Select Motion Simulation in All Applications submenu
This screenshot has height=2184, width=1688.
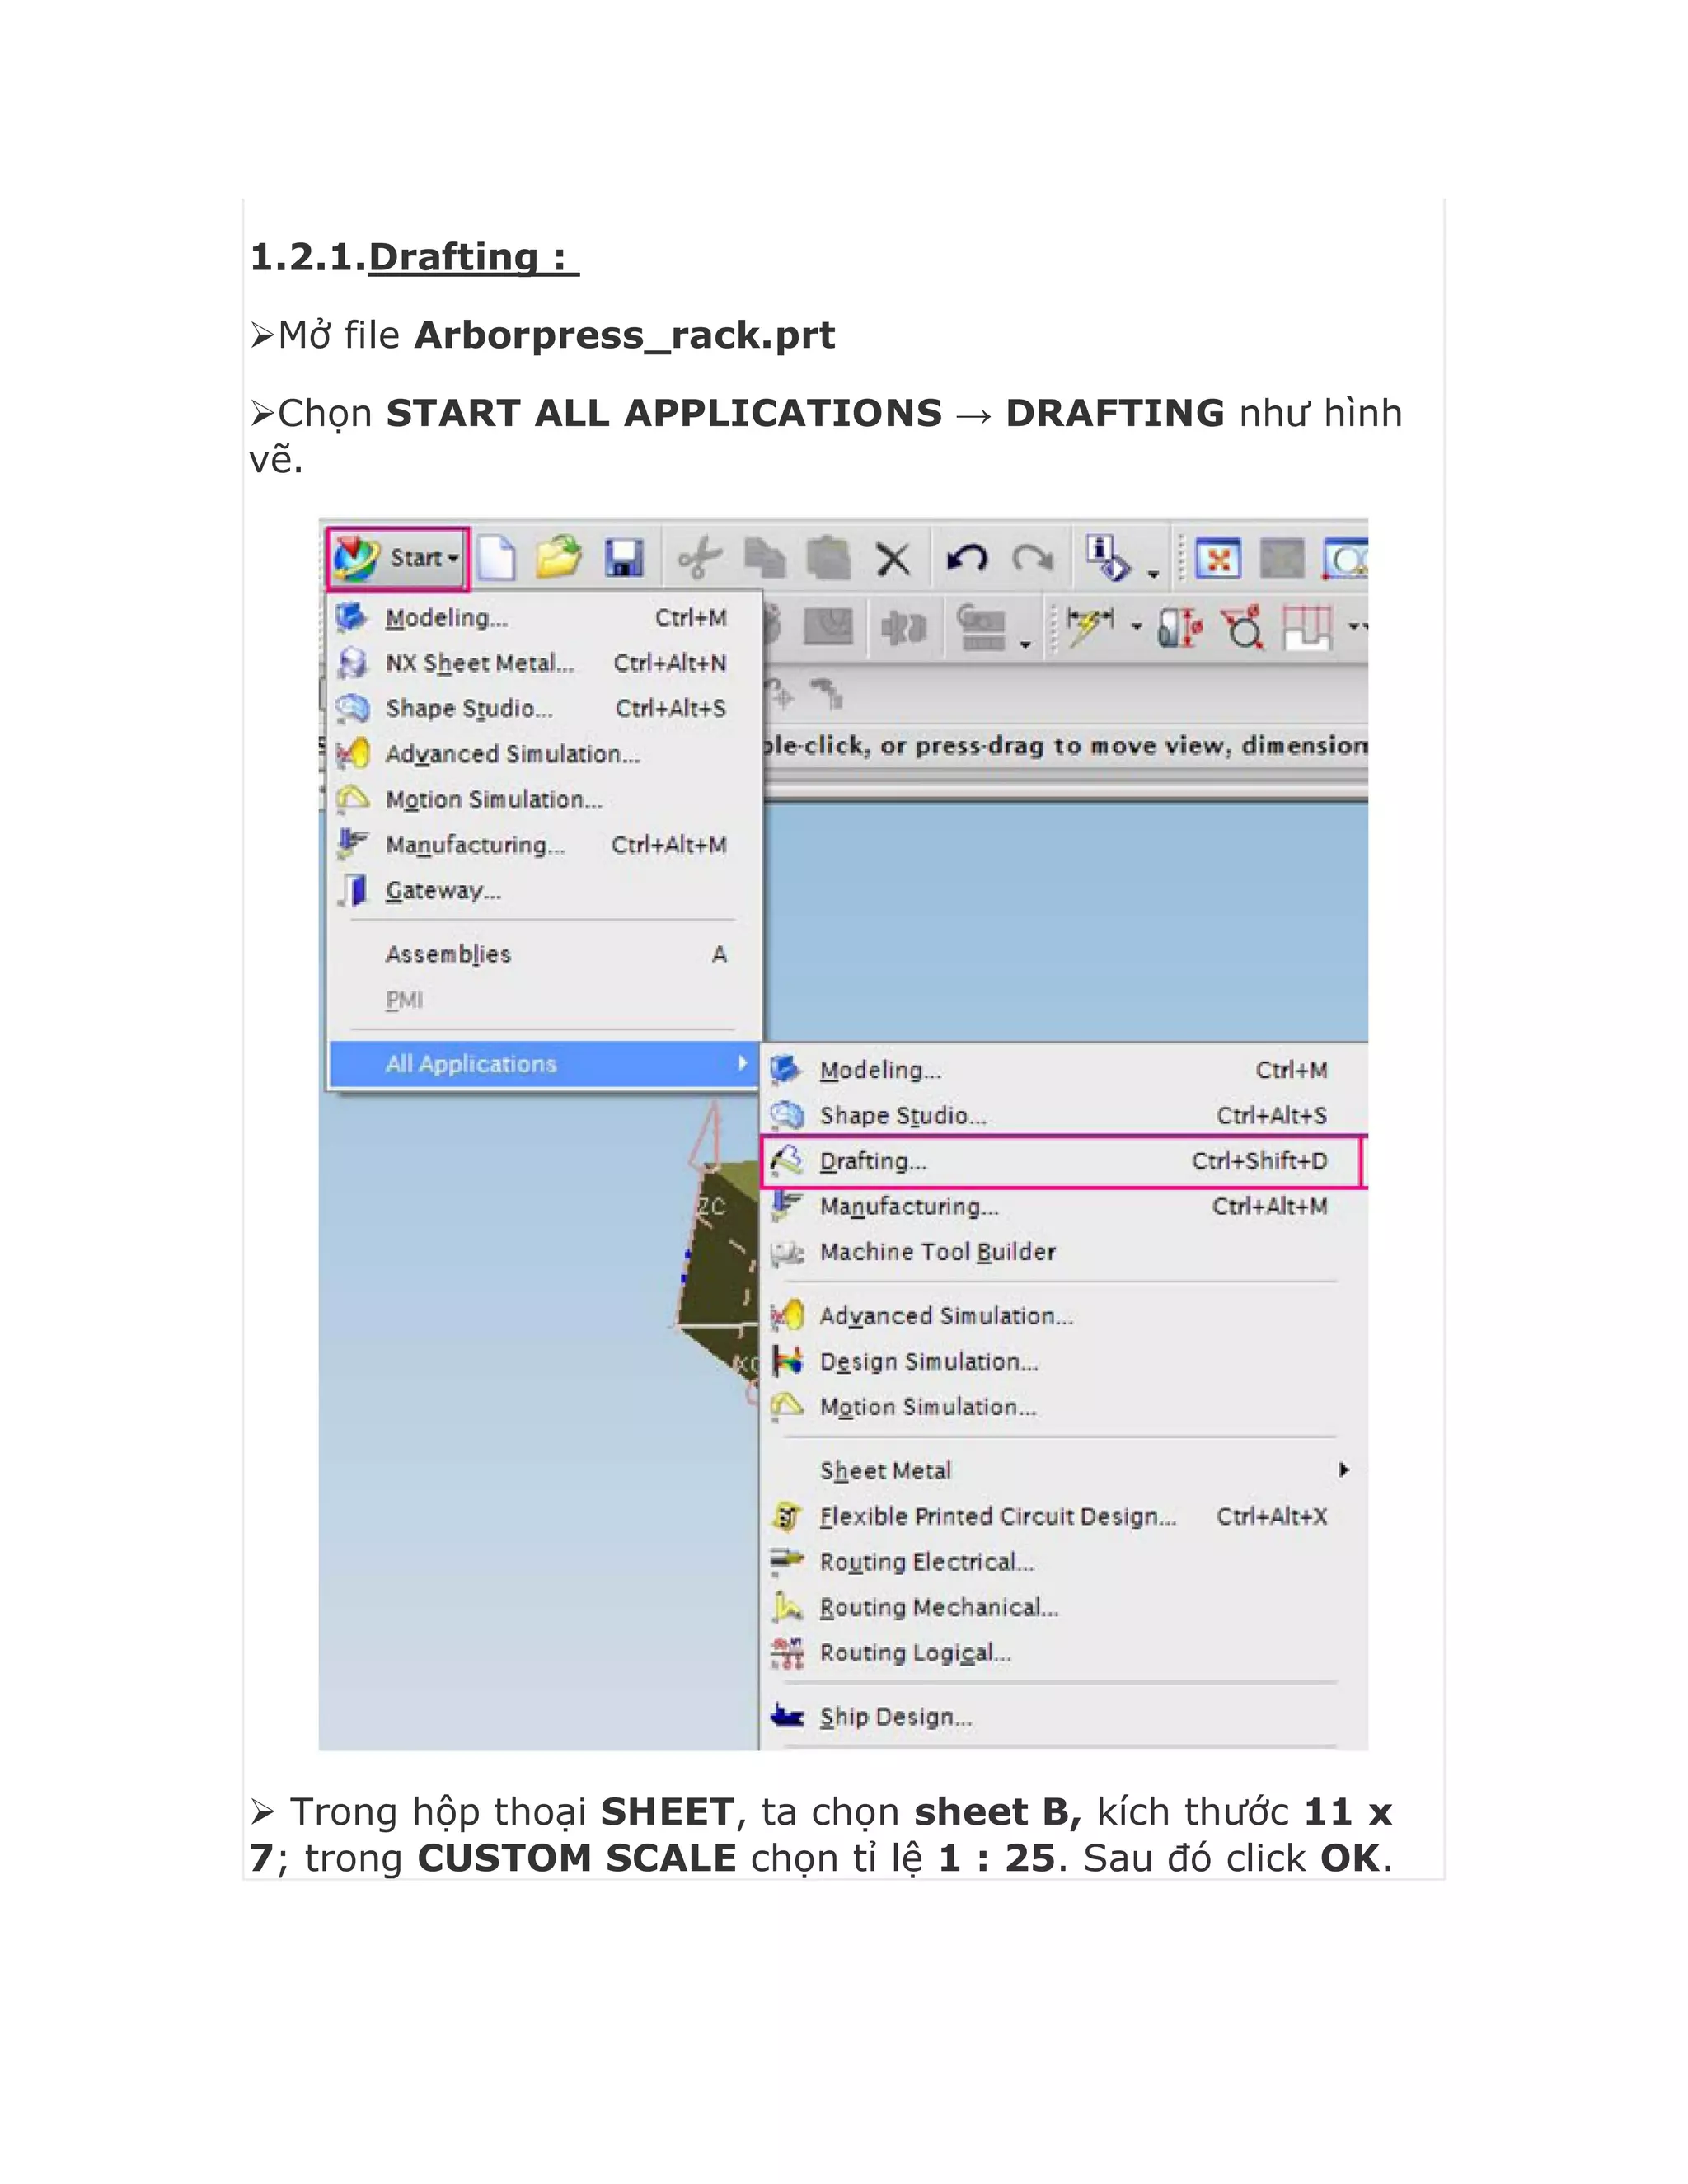click(x=1063, y=1407)
